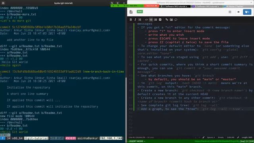Click the brush icon in editor status bar

click(x=204, y=137)
